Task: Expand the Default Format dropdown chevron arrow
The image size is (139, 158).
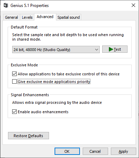Action: (x=97, y=50)
